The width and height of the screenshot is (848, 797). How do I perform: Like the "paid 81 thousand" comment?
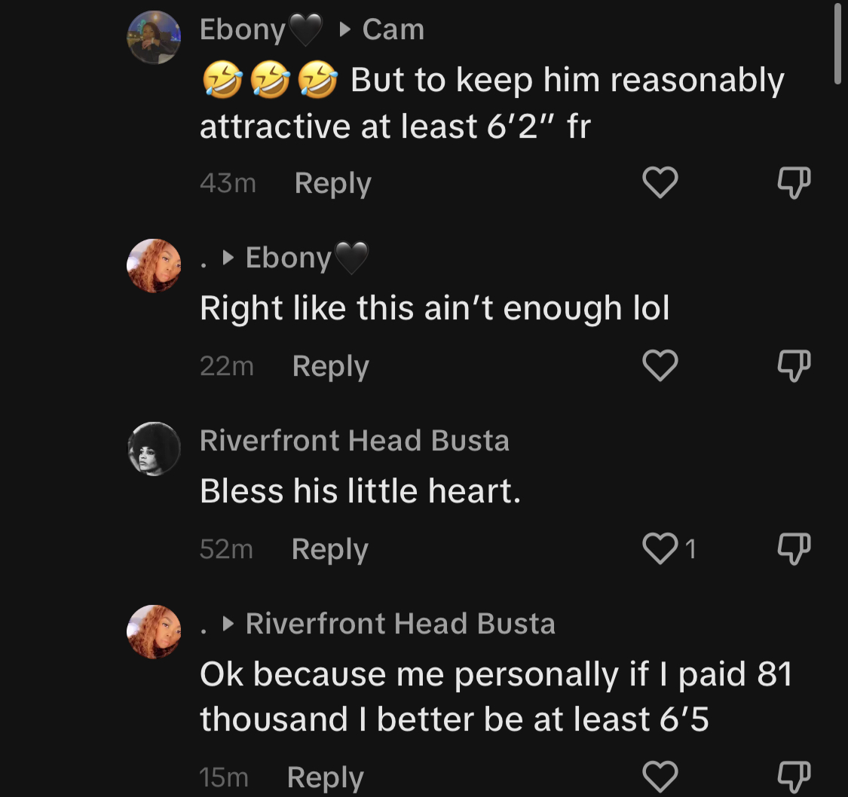[x=660, y=777]
